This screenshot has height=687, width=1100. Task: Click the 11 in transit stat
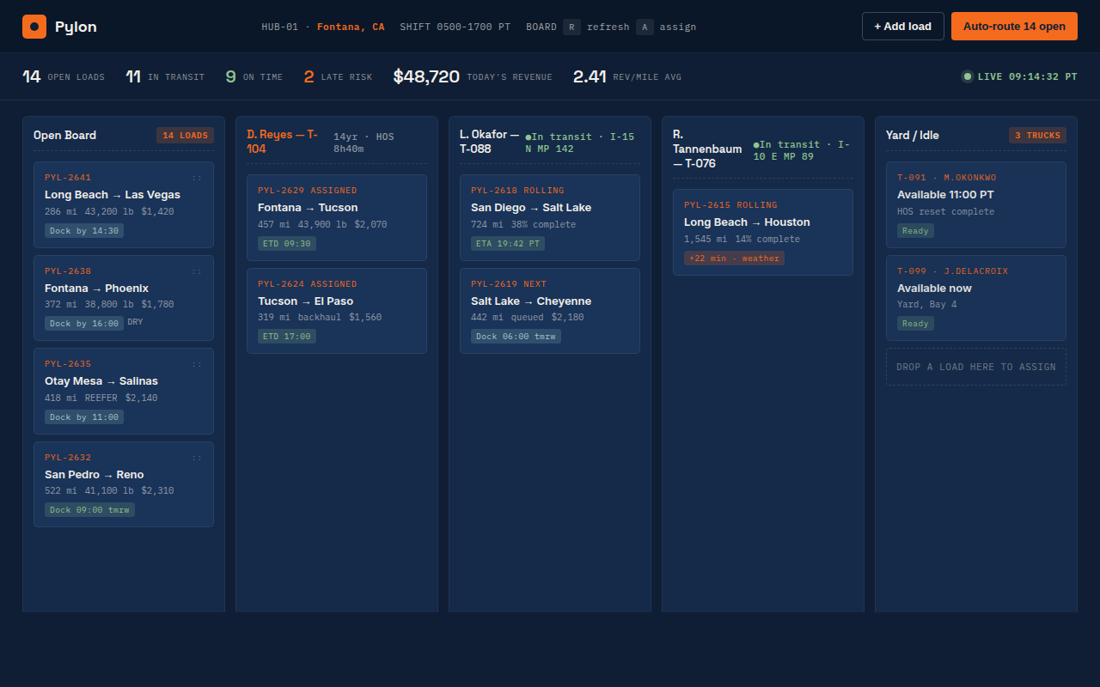point(165,76)
